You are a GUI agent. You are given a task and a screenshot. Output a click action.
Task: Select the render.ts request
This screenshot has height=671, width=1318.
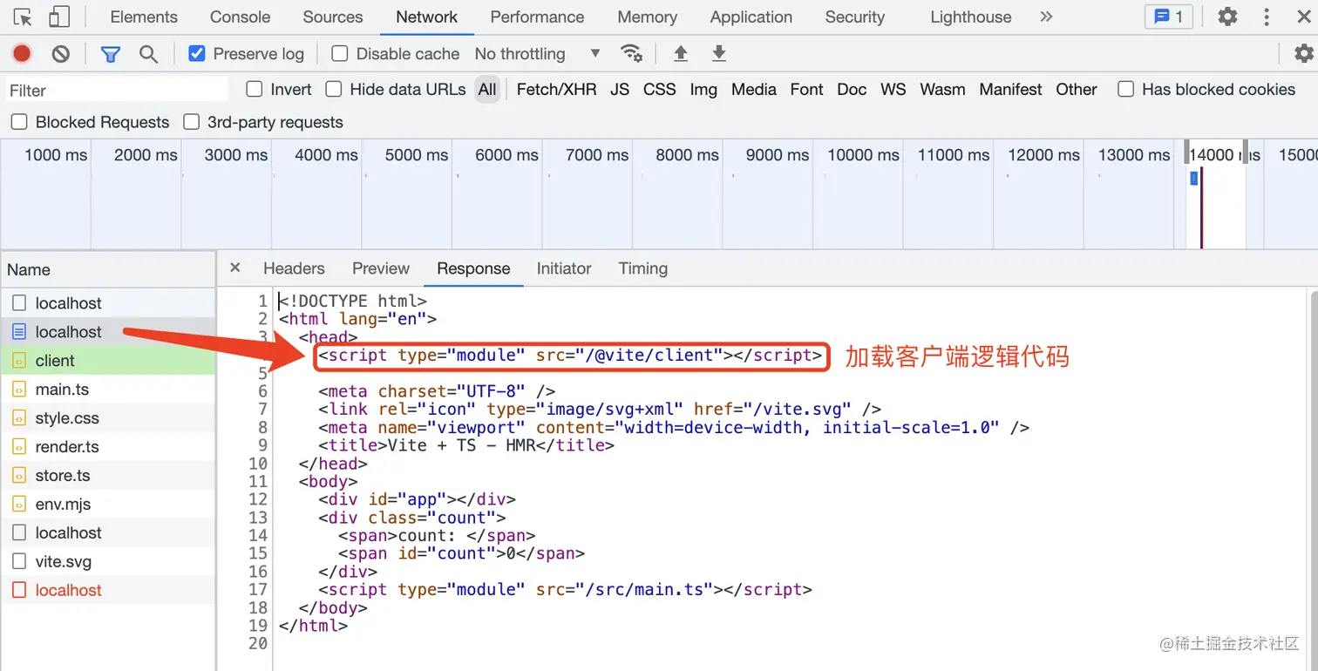[108, 447]
